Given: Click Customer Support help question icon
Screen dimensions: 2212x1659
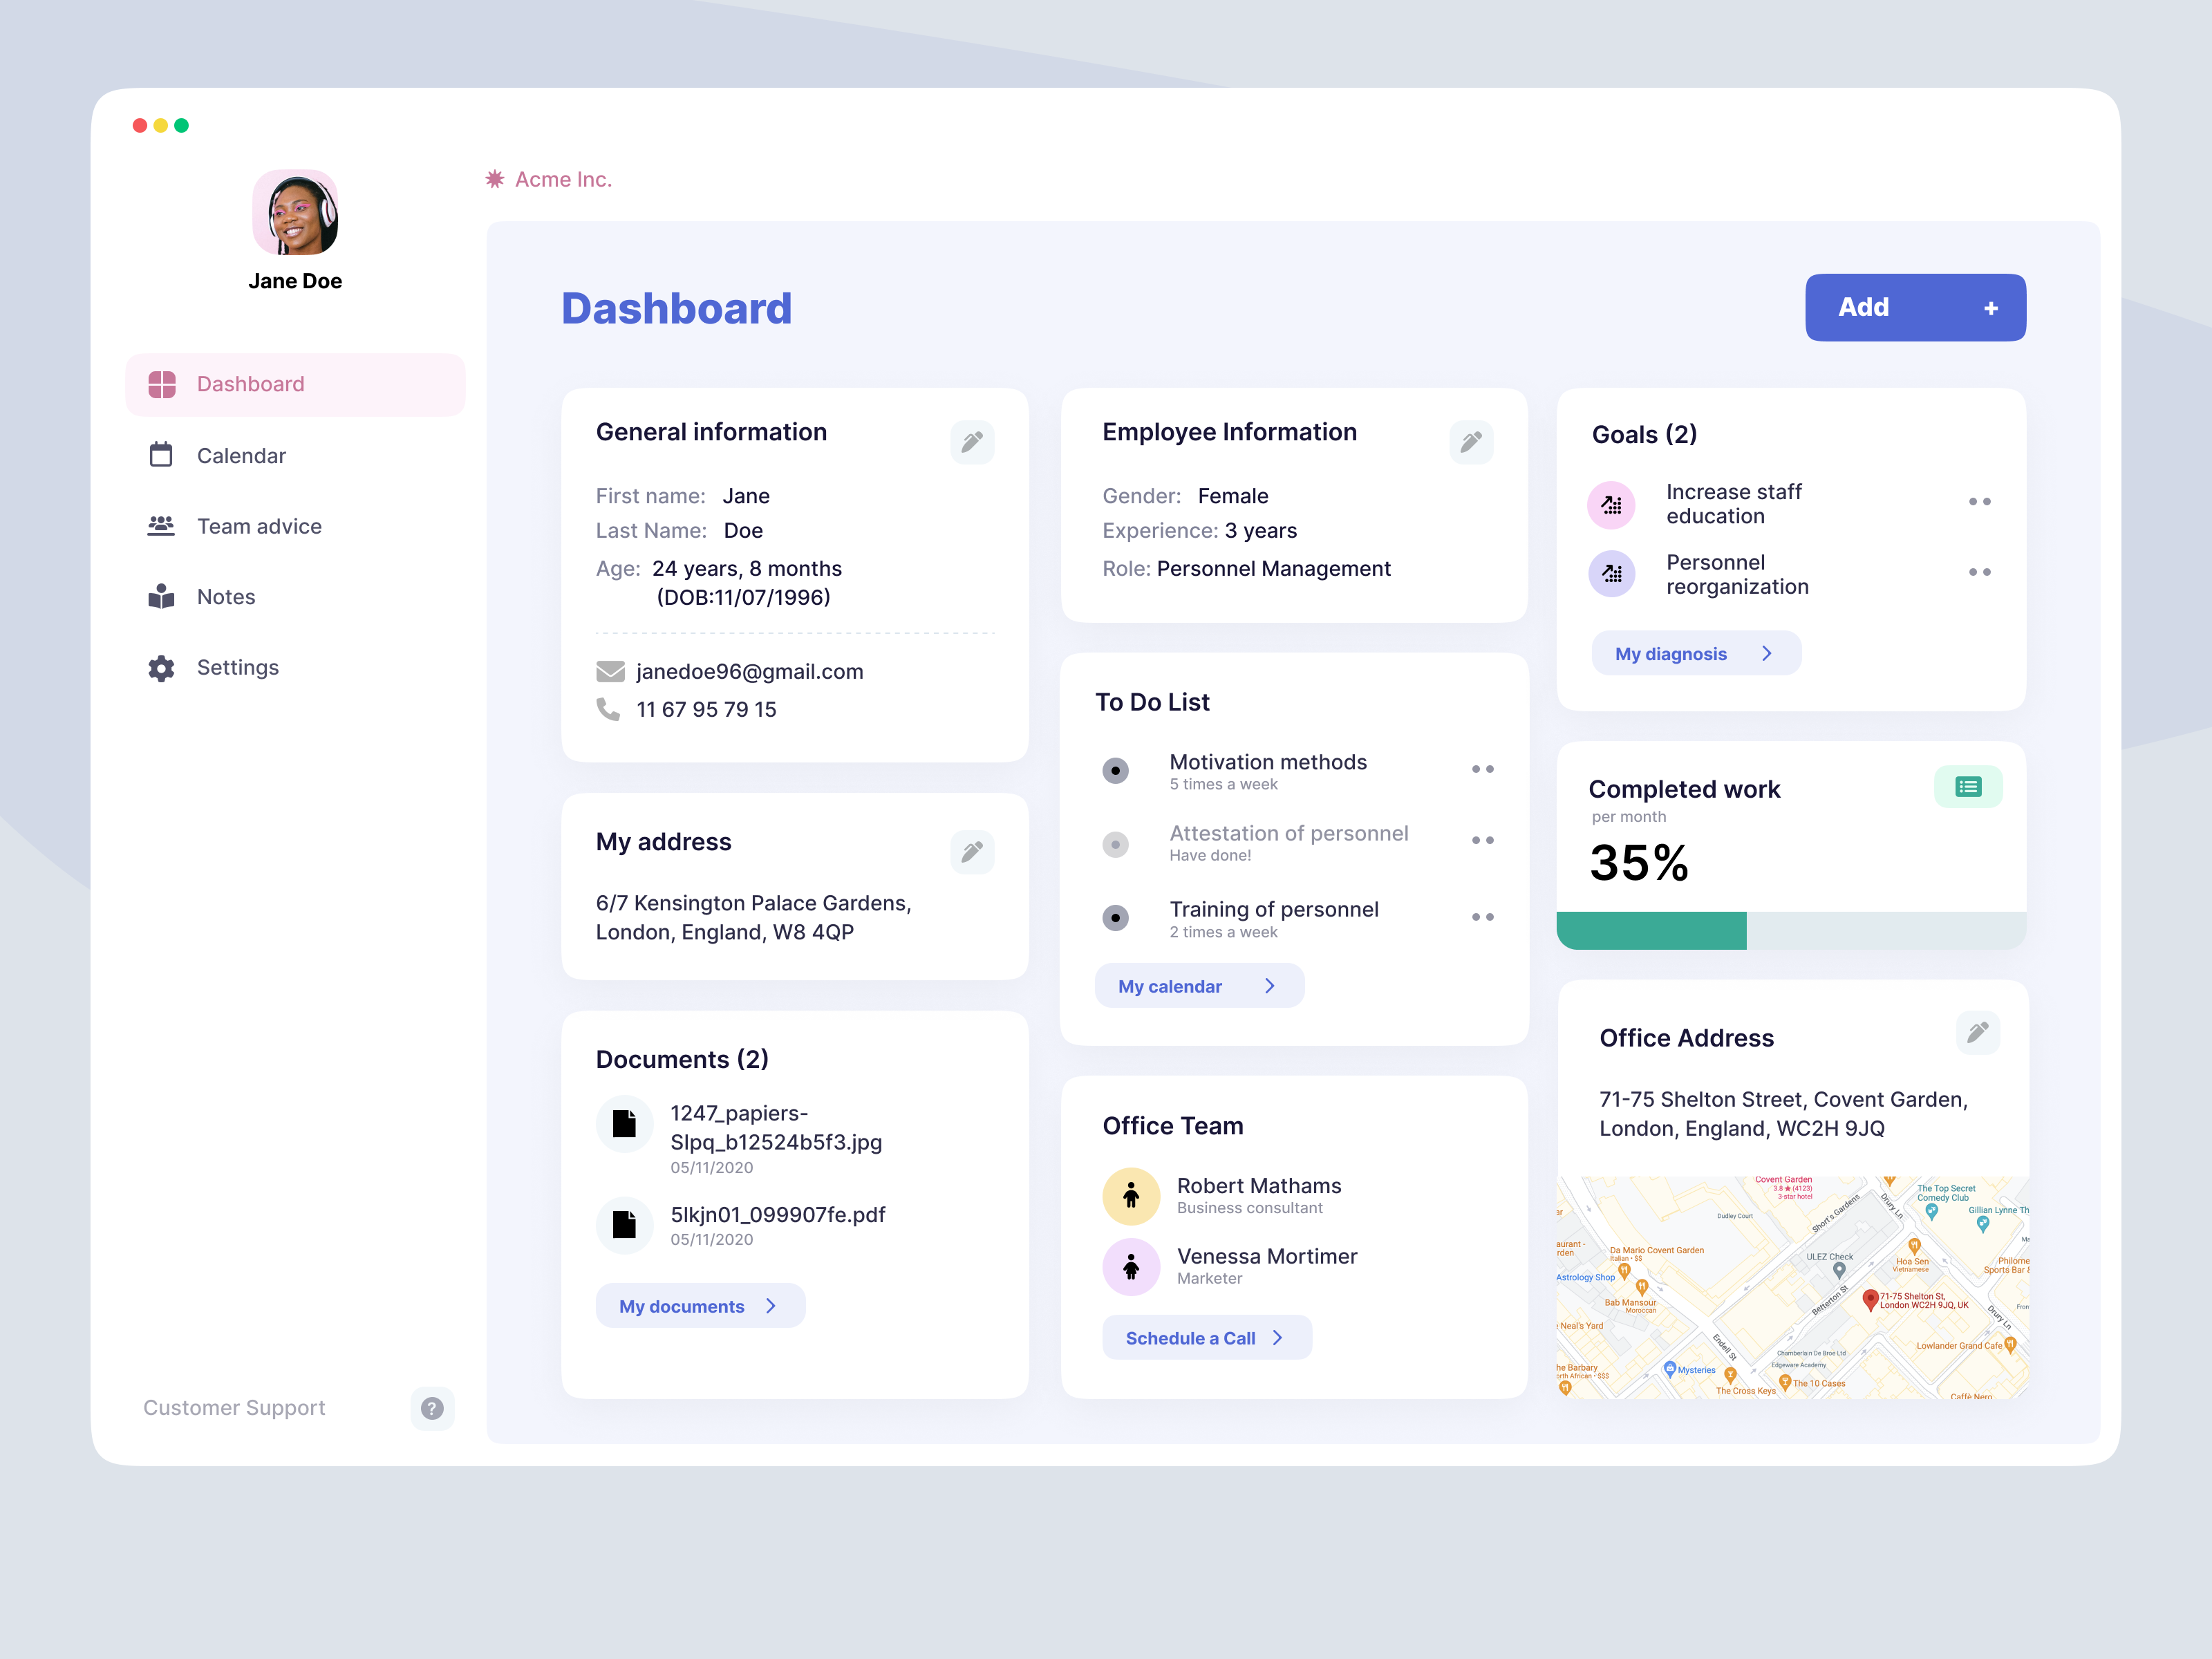Looking at the screenshot, I should (432, 1408).
